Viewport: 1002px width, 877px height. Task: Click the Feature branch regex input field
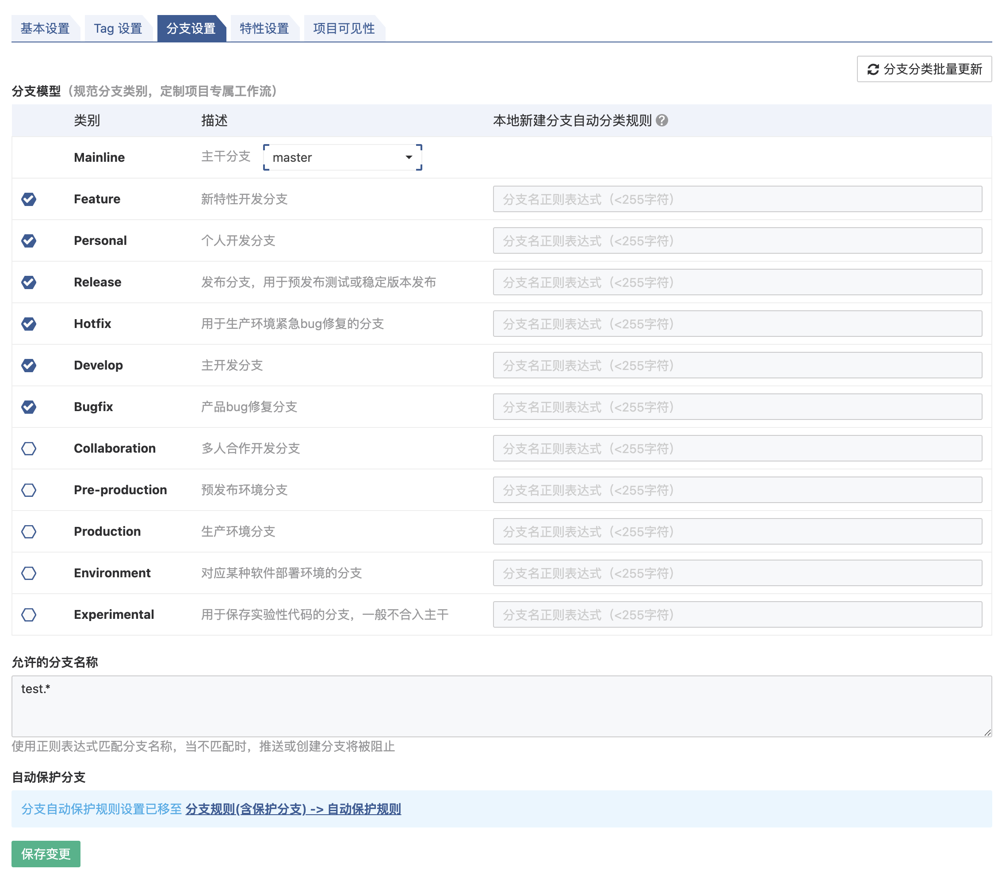click(737, 199)
